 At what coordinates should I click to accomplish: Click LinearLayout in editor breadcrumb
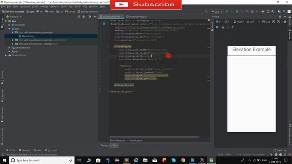[x=136, y=140]
